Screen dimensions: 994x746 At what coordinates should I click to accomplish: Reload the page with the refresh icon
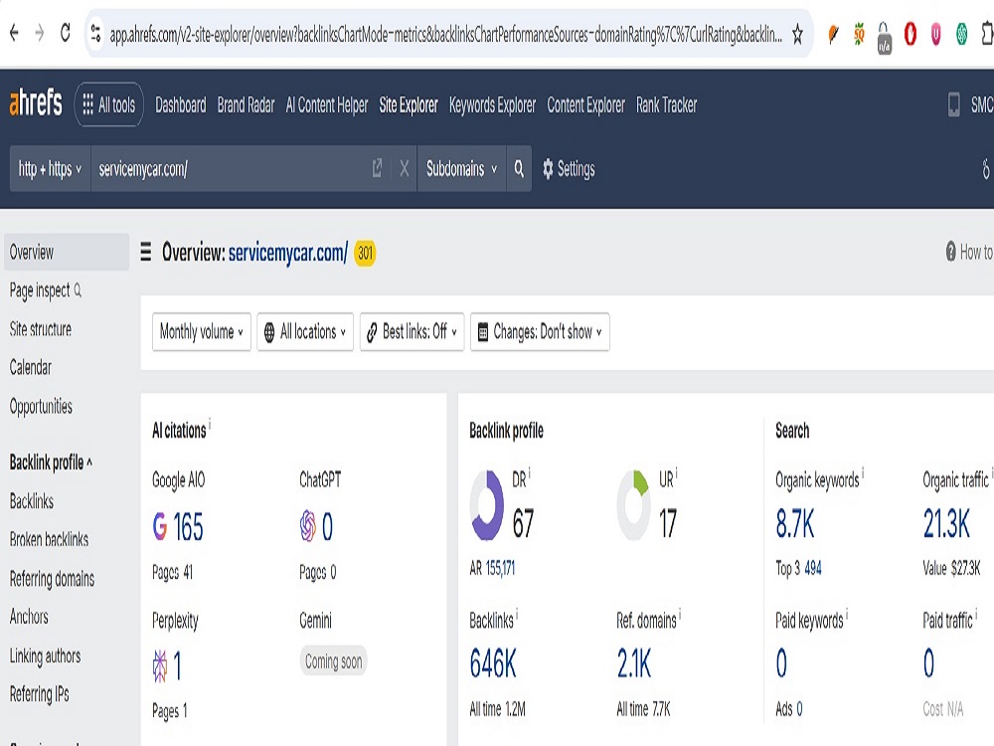tap(66, 33)
